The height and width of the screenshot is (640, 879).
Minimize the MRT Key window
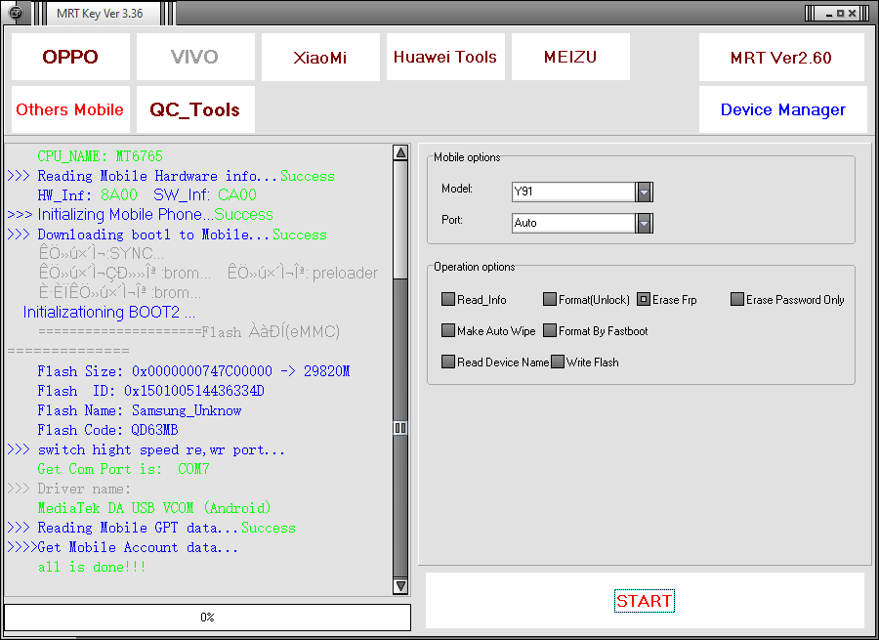(828, 14)
